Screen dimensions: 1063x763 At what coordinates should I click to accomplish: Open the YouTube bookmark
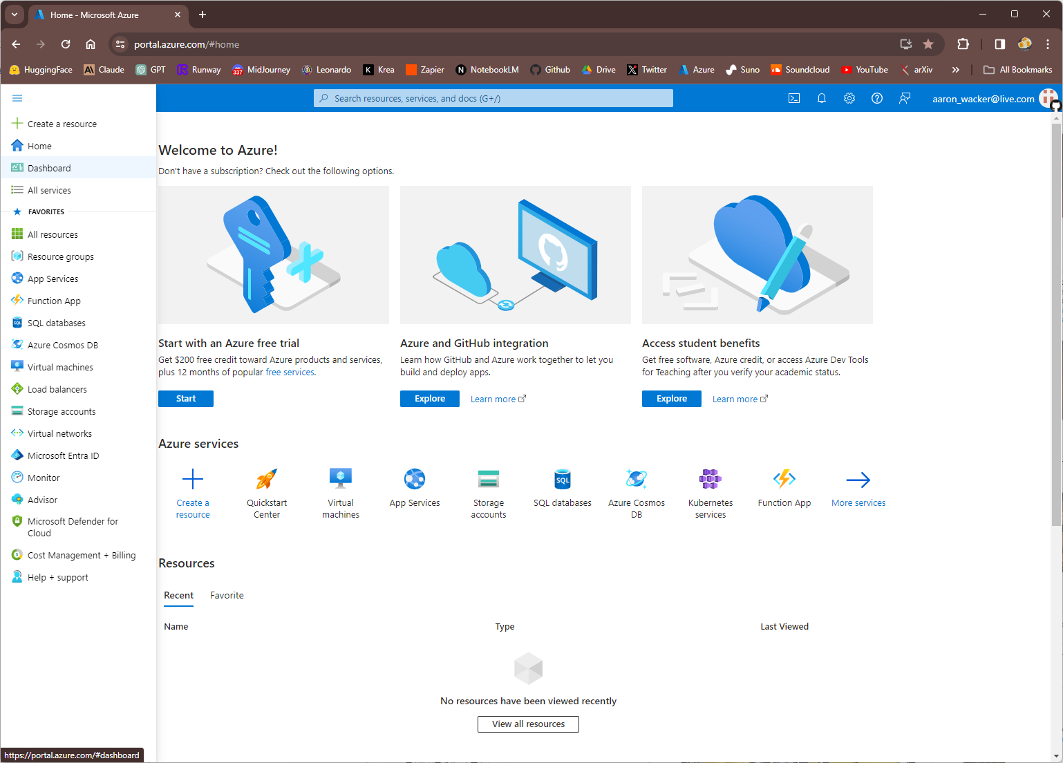coord(865,70)
